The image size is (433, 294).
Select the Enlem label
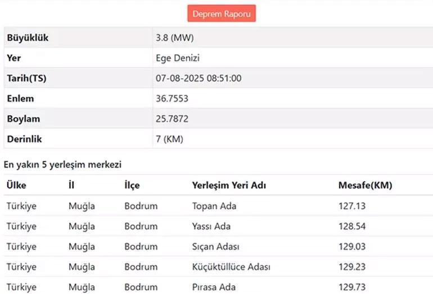point(20,98)
